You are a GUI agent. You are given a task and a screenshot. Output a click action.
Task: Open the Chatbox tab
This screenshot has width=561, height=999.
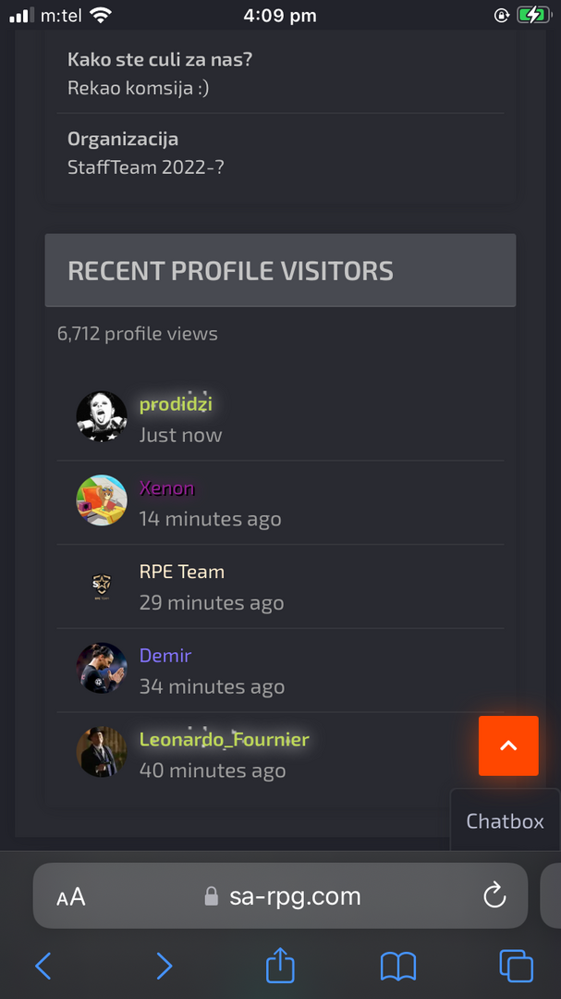pos(505,820)
